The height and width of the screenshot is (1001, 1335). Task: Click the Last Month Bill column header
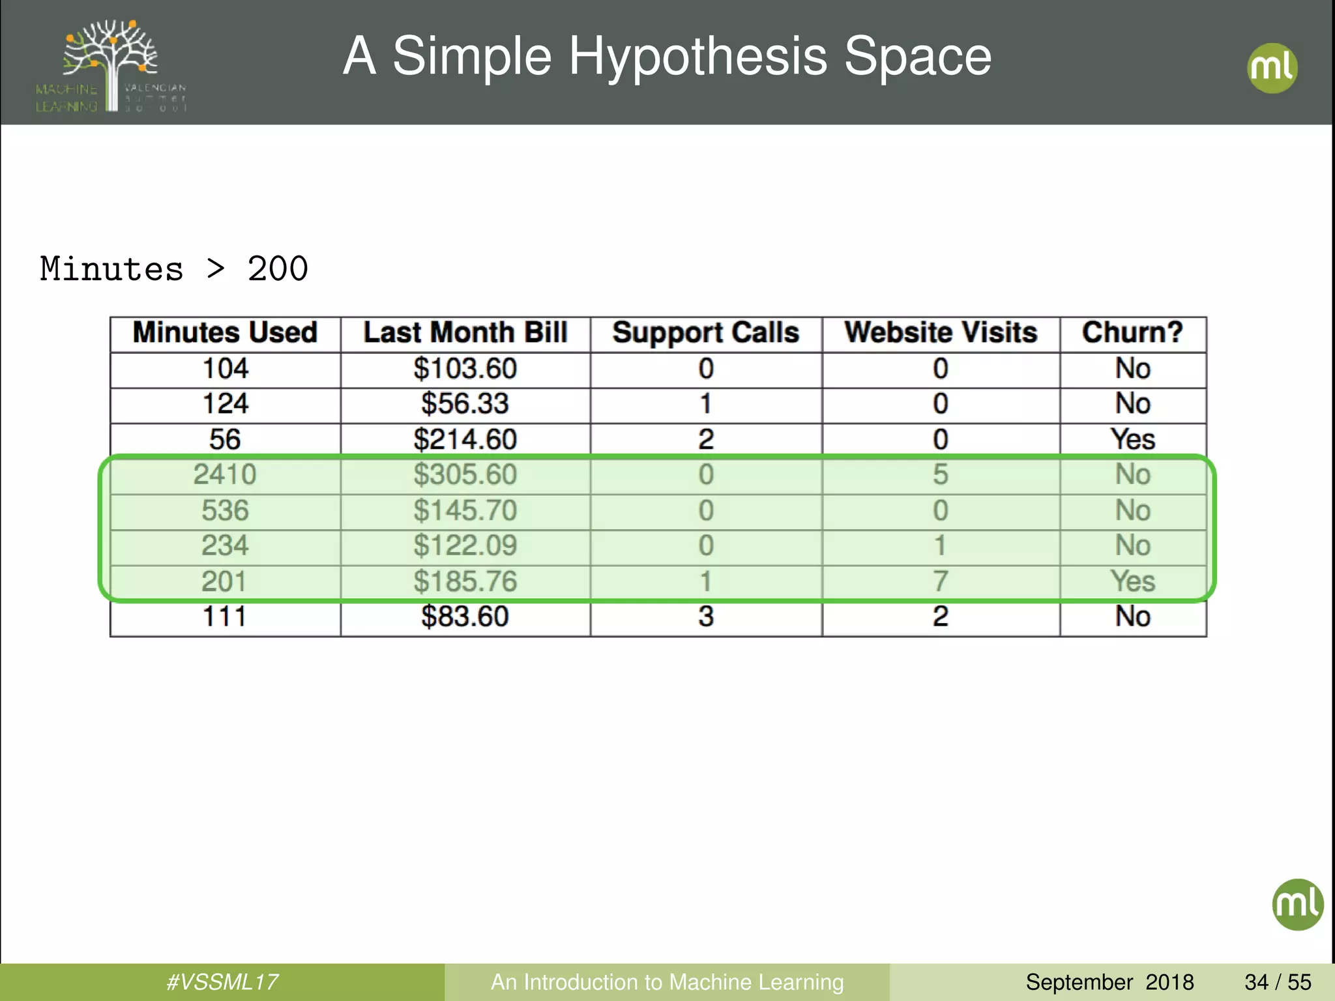coord(465,333)
